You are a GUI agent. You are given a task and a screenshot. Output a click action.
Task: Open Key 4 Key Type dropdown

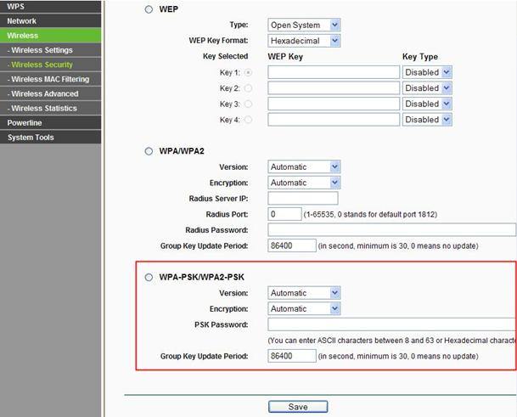point(427,120)
